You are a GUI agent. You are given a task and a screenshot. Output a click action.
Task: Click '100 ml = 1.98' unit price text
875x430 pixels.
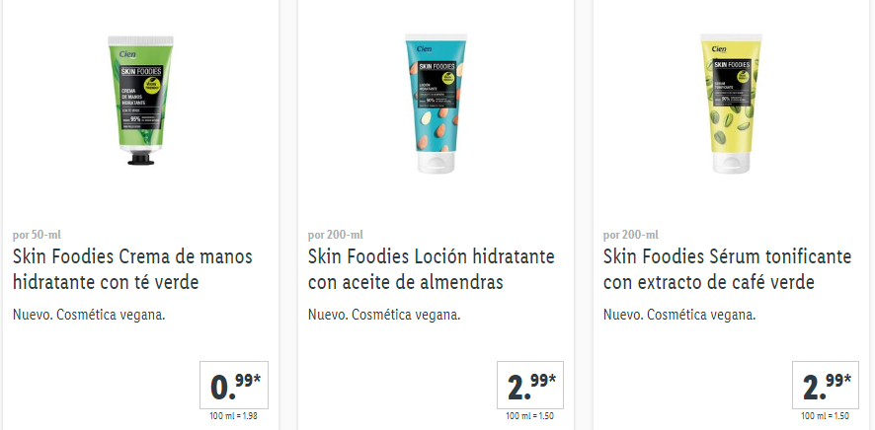pos(234,416)
